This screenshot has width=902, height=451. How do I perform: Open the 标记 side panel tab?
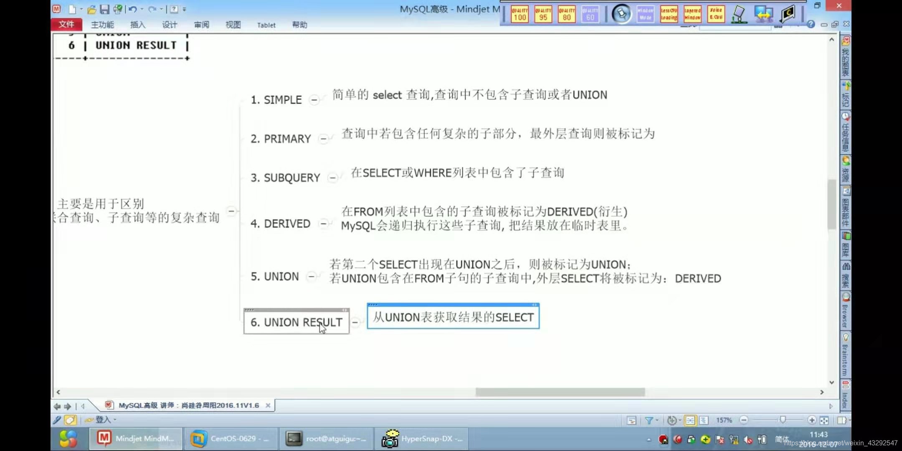coord(846,95)
